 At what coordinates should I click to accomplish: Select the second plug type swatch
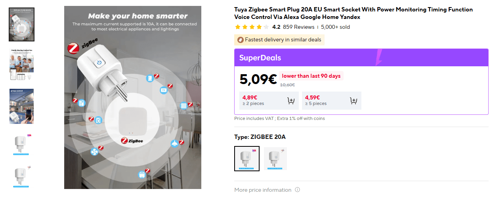[275, 159]
